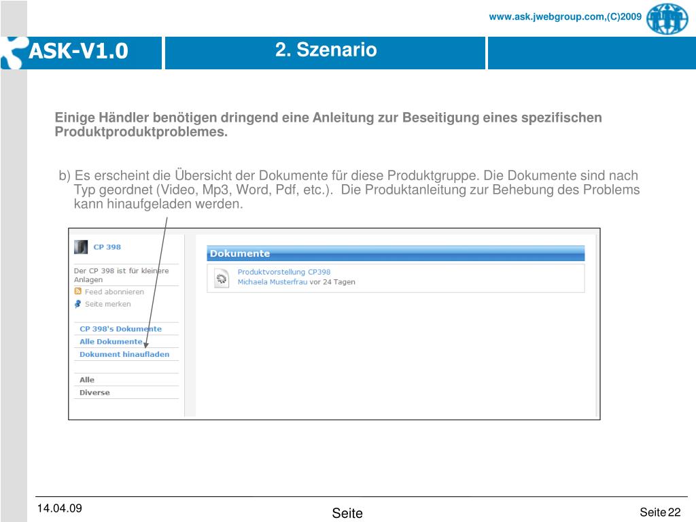Show Alle Dokumente in sidebar
696x522 pixels.
pyautogui.click(x=111, y=341)
